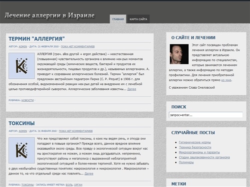
Task: Click the date 21 февраля 2010
Action: (x=48, y=46)
